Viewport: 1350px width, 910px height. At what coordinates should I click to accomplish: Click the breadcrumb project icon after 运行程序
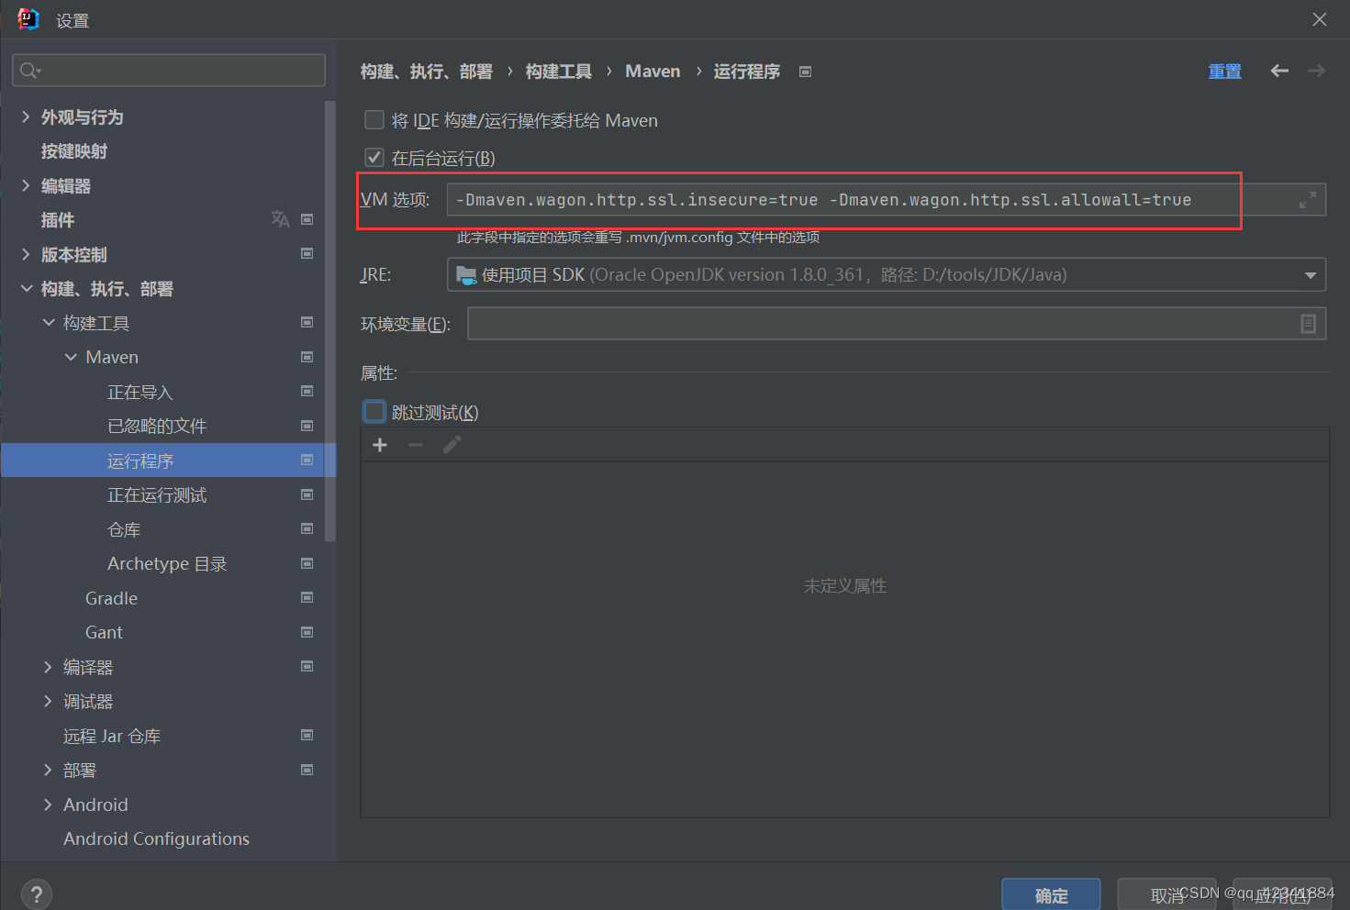pyautogui.click(x=805, y=72)
